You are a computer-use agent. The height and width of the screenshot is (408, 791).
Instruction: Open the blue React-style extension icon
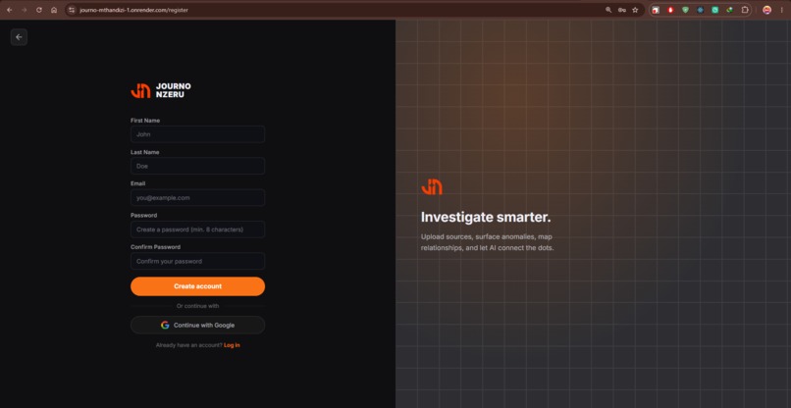point(700,10)
